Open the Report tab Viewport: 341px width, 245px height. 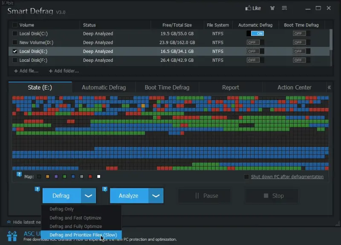(231, 87)
